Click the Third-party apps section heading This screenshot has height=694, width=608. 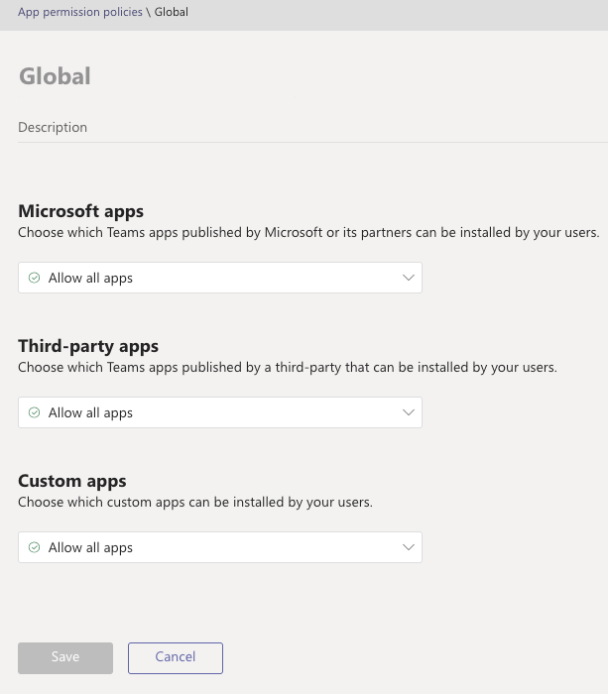pyautogui.click(x=88, y=346)
